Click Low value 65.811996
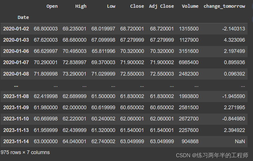This screenshot has width=253, height=161. 103,51
